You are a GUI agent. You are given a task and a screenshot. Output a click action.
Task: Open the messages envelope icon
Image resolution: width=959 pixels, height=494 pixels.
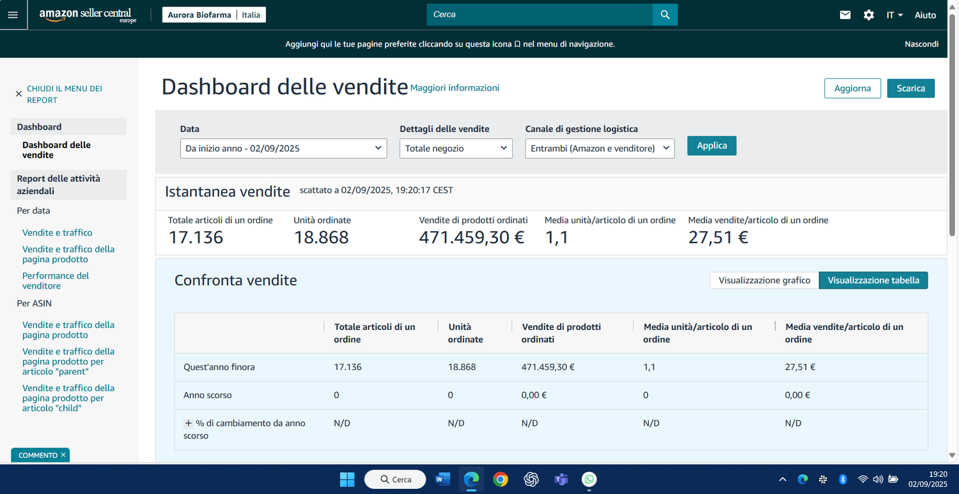(x=845, y=15)
